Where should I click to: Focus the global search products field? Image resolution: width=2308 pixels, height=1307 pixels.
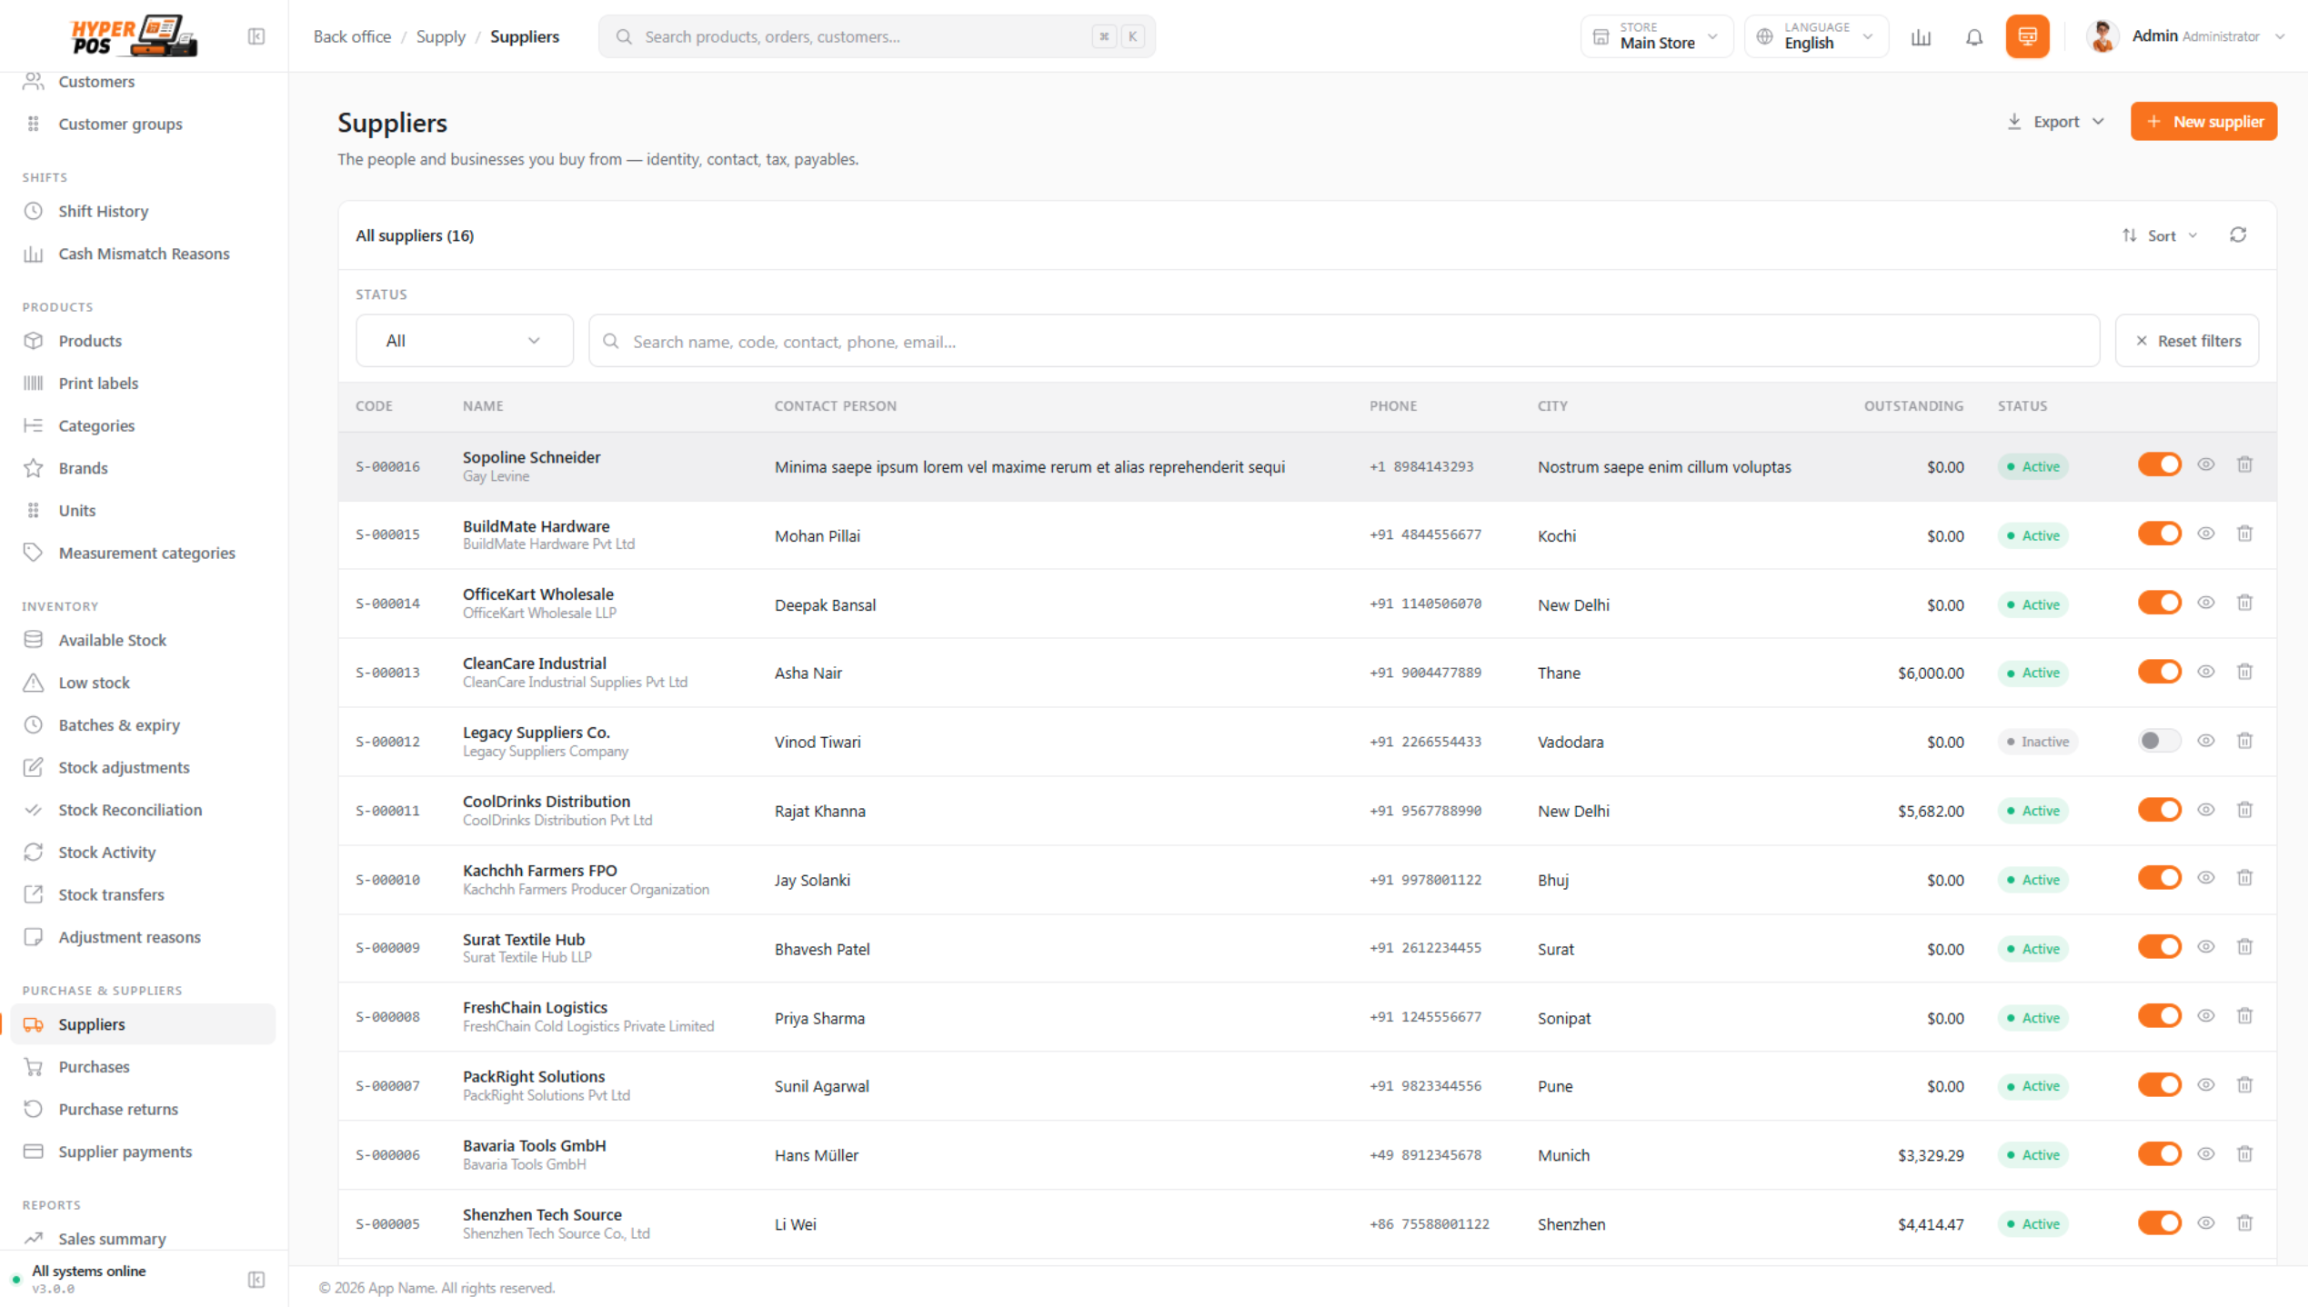[877, 36]
